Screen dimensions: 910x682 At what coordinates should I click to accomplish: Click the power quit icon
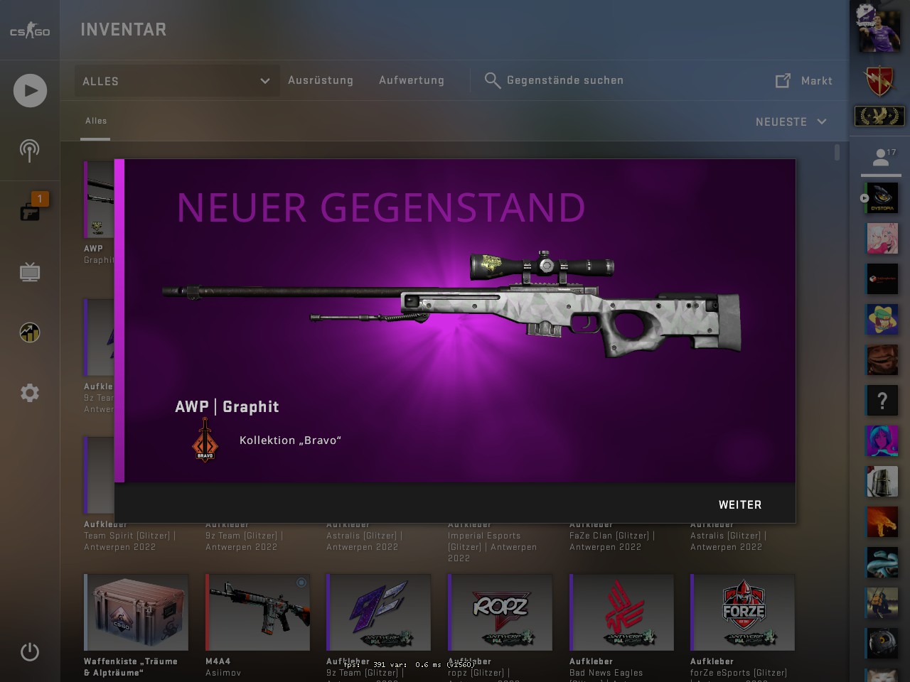[30, 651]
